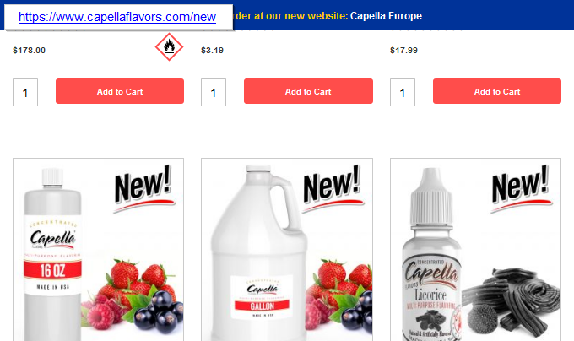
Task: Click the $178.00 price label
Action: tap(30, 50)
